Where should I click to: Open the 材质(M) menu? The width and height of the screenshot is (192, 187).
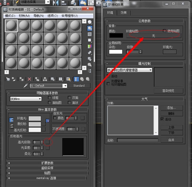click(x=24, y=16)
